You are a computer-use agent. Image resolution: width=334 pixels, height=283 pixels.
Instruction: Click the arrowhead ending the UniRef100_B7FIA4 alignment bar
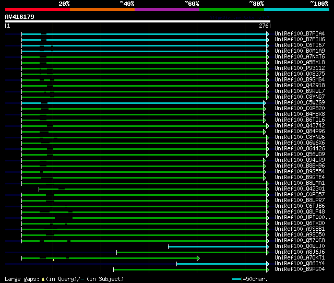click(x=268, y=34)
